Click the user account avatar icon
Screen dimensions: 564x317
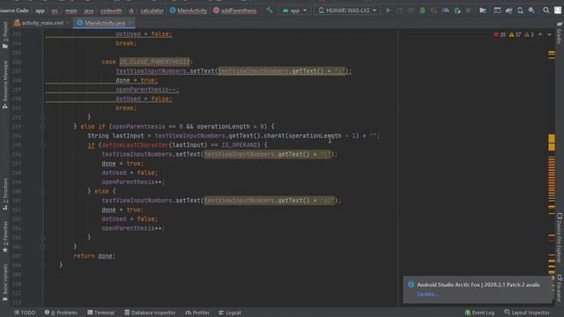tap(558, 11)
